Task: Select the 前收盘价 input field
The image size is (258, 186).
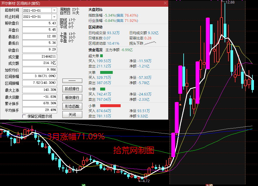Action: (40, 23)
